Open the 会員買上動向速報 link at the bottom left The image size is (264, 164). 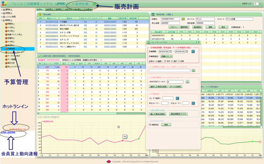[8, 132]
